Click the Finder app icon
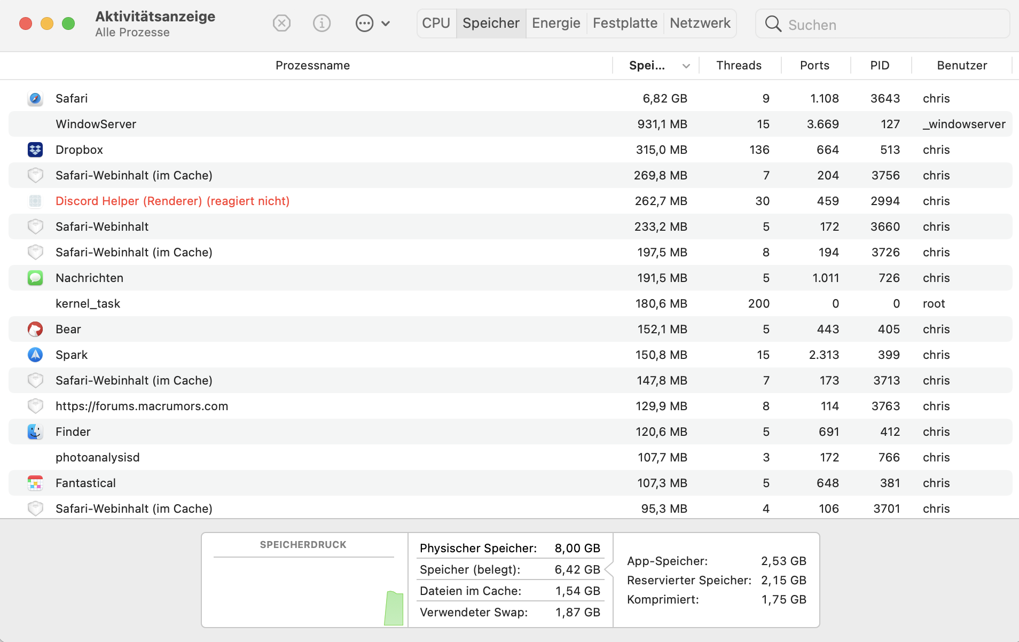Viewport: 1019px width, 642px height. tap(35, 432)
